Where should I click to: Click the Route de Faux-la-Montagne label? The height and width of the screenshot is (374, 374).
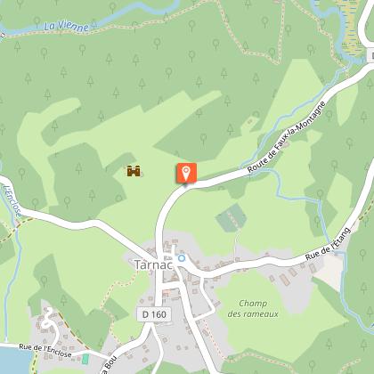coord(287,137)
